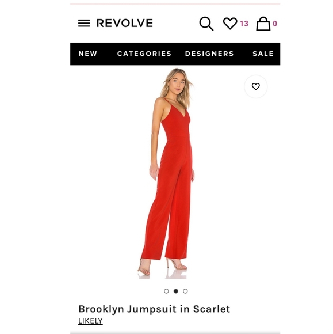The height and width of the screenshot is (334, 333).
Task: Open the hamburger navigation menu
Action: [x=84, y=23]
